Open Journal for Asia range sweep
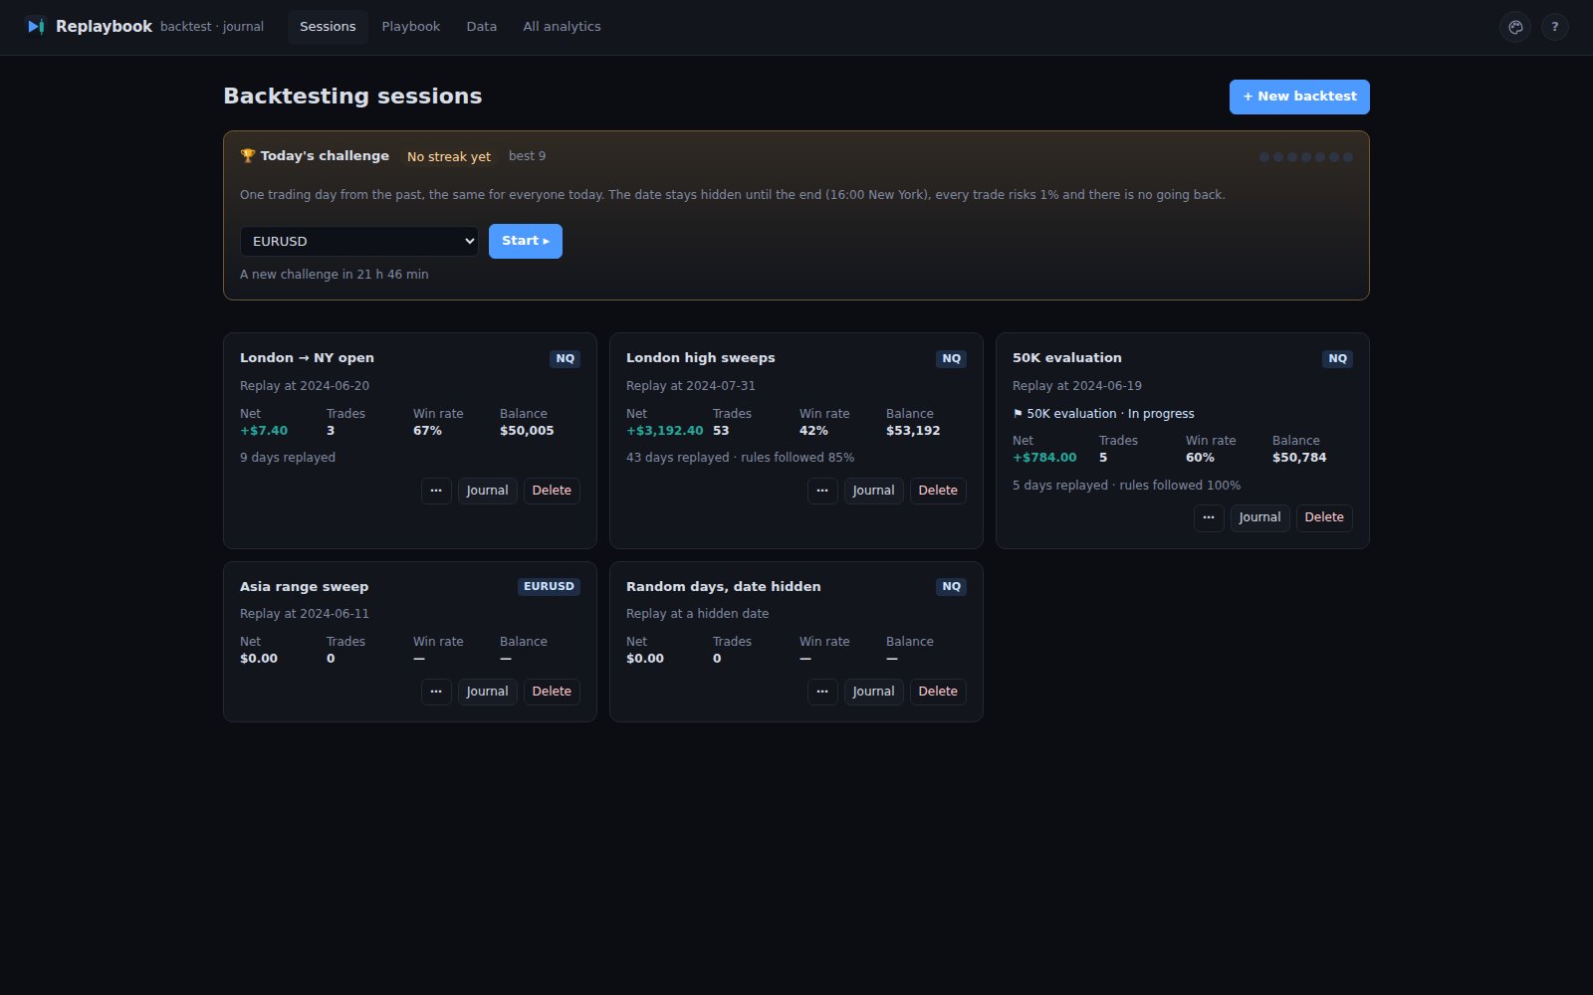 (x=487, y=692)
